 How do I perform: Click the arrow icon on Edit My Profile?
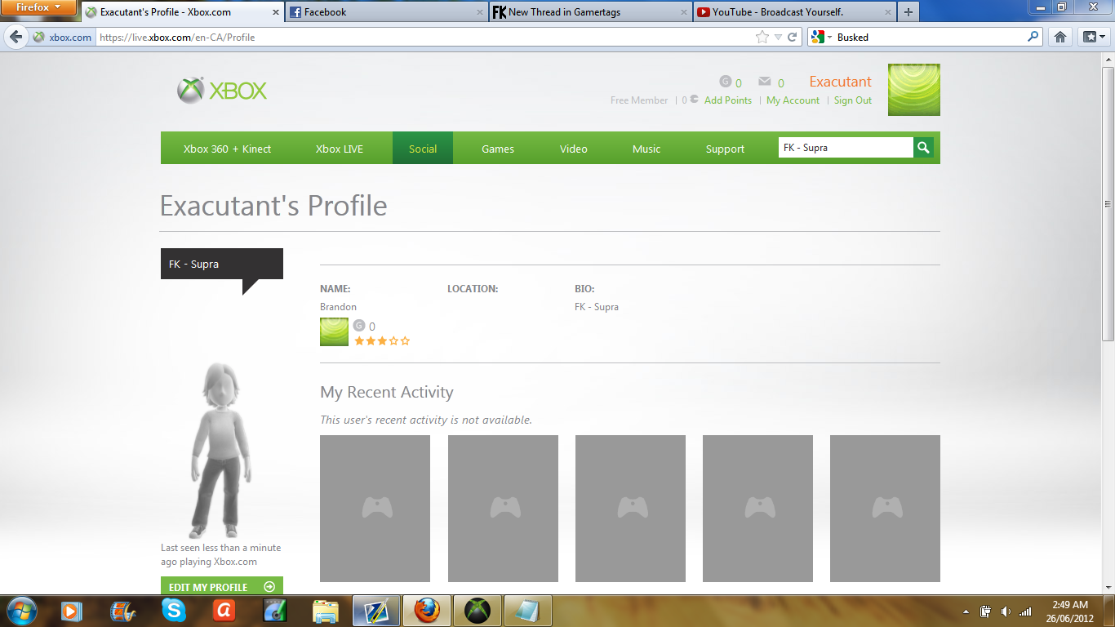pos(269,587)
